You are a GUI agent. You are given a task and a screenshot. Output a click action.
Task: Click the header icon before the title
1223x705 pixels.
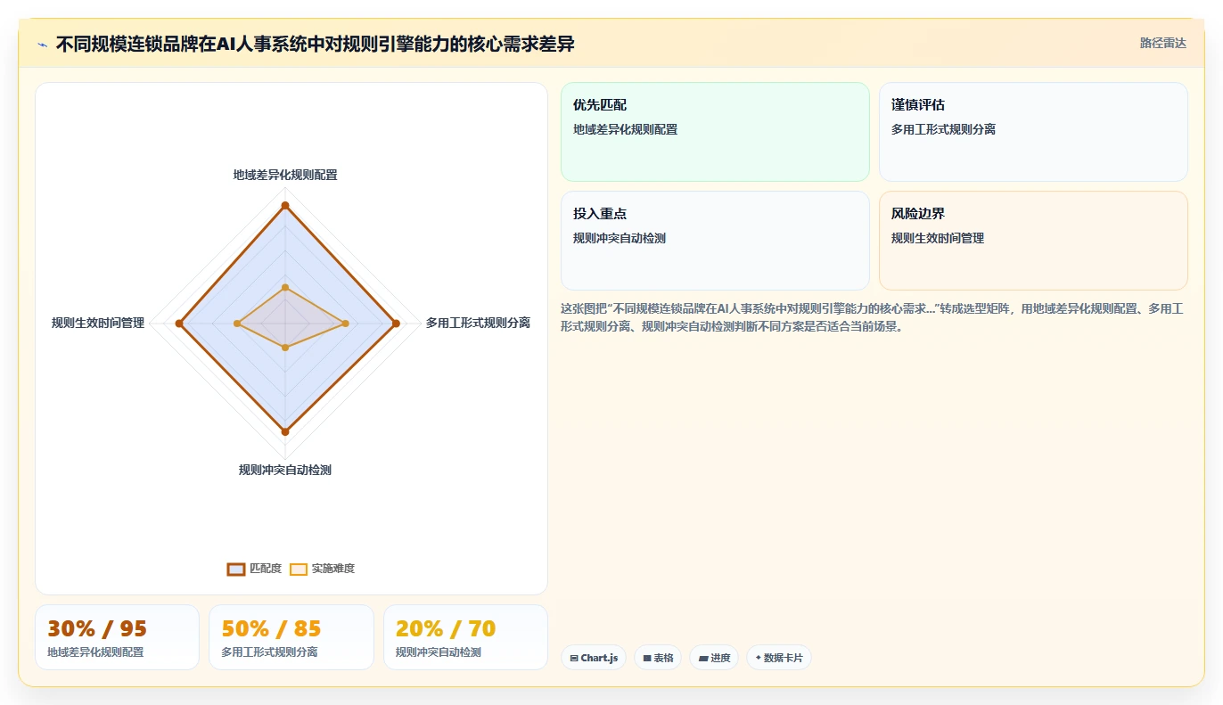click(x=42, y=44)
